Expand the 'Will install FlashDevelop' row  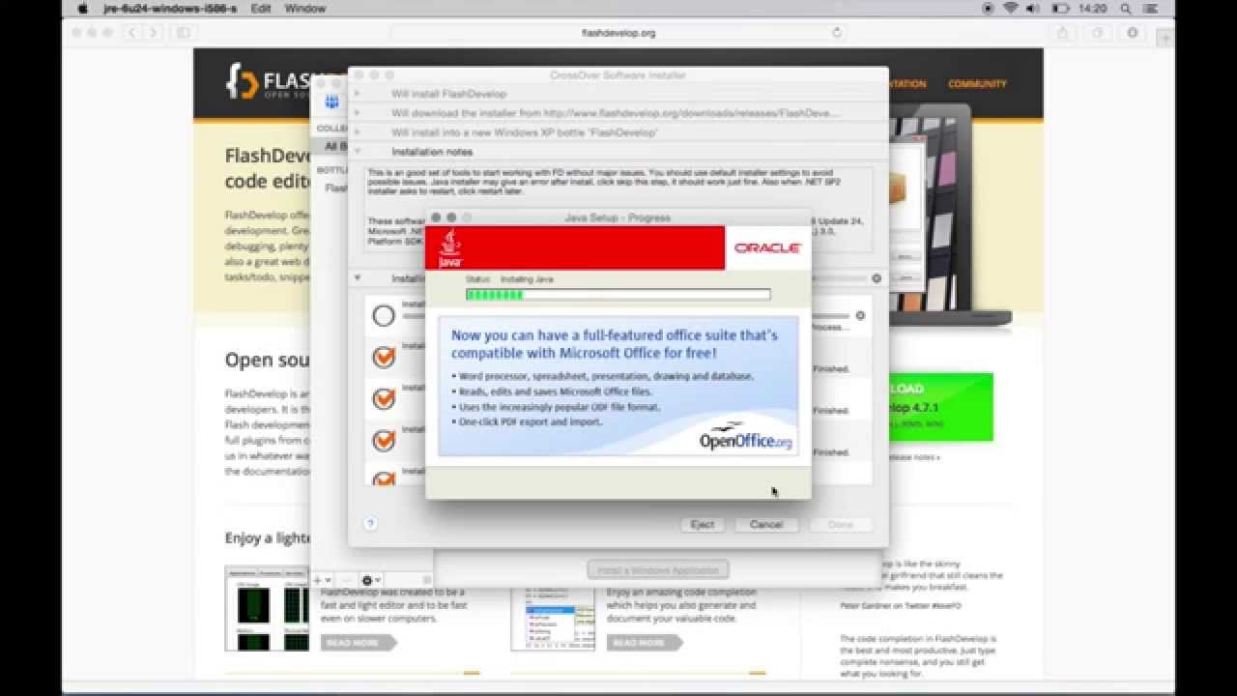357,94
